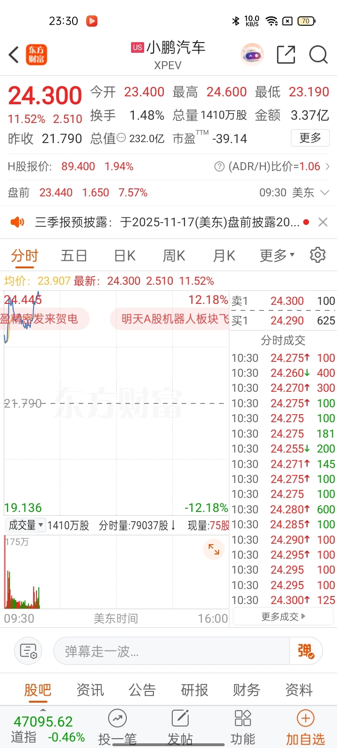Tap the 道指 47095.62 index ticker
The image size is (337, 748).
pyautogui.click(x=47, y=729)
